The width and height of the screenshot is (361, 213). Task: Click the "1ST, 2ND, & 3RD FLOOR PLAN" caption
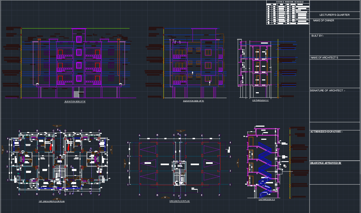[x=51, y=201]
